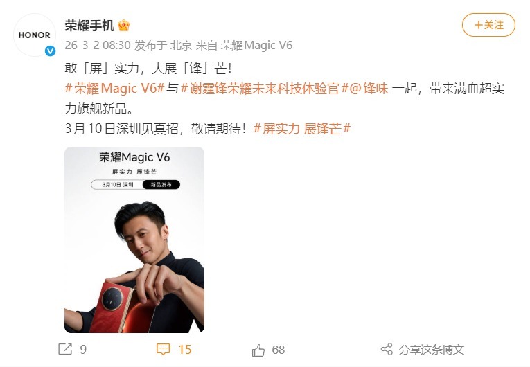Enlarge the Magic V6 poster image
The height and width of the screenshot is (367, 530).
134,240
